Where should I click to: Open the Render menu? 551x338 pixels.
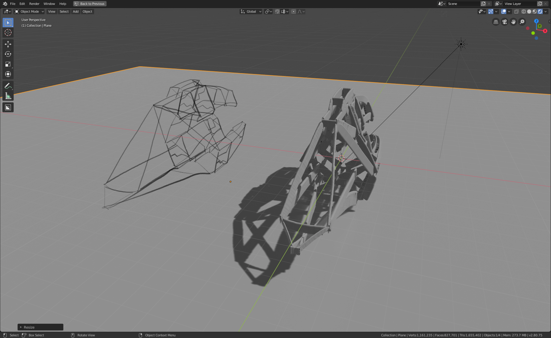(x=34, y=4)
